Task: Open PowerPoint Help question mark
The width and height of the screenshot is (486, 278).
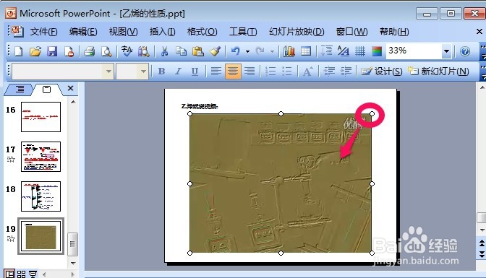Action: click(465, 51)
